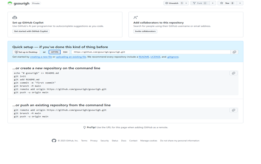Open Terms footer link

[84, 141]
